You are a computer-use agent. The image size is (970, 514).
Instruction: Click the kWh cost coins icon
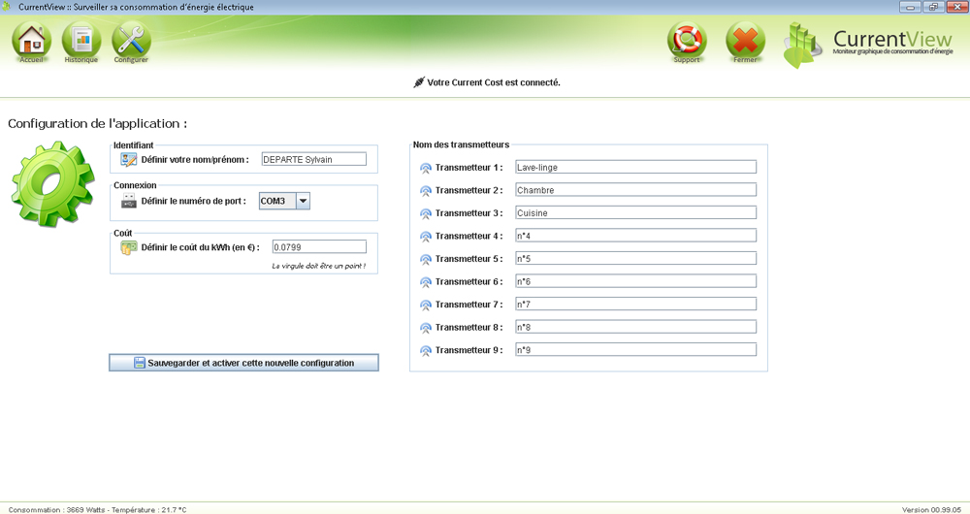(129, 248)
